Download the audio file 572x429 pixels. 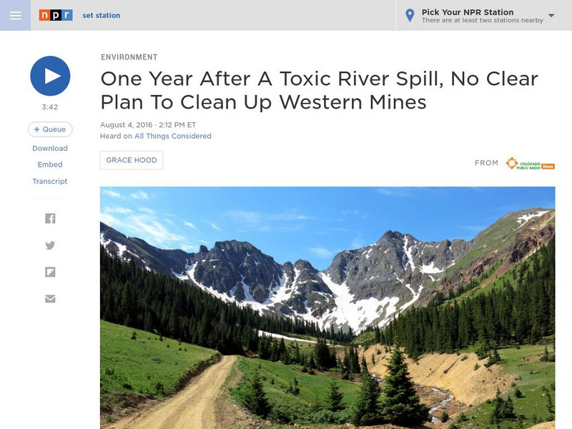(50, 148)
